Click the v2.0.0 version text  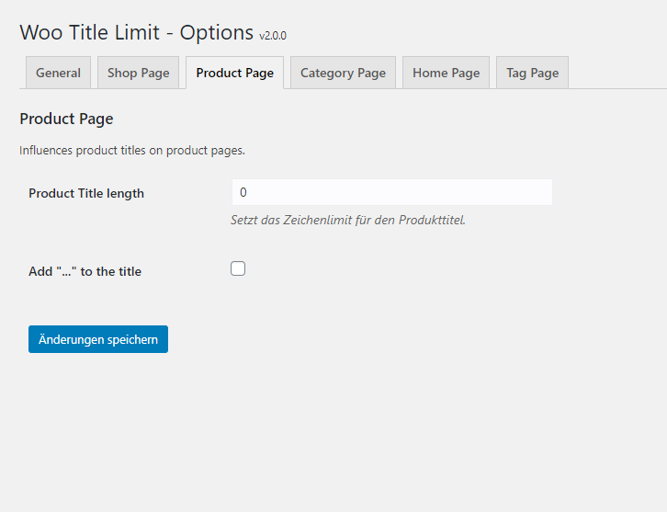click(273, 36)
